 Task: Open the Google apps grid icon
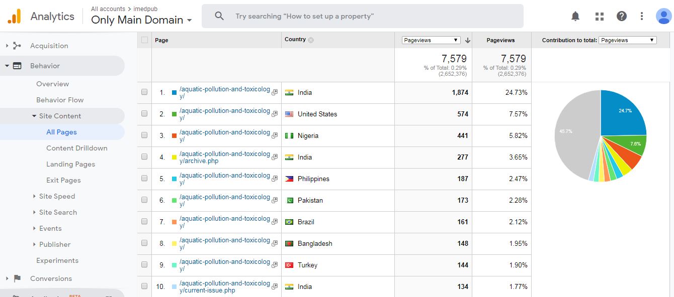click(x=599, y=17)
